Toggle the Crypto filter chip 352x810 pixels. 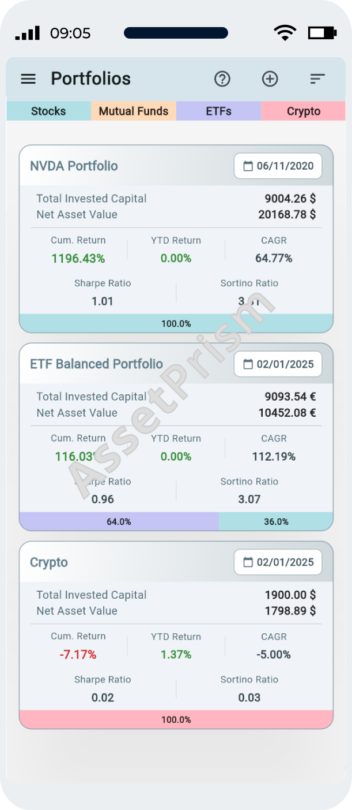pos(304,111)
